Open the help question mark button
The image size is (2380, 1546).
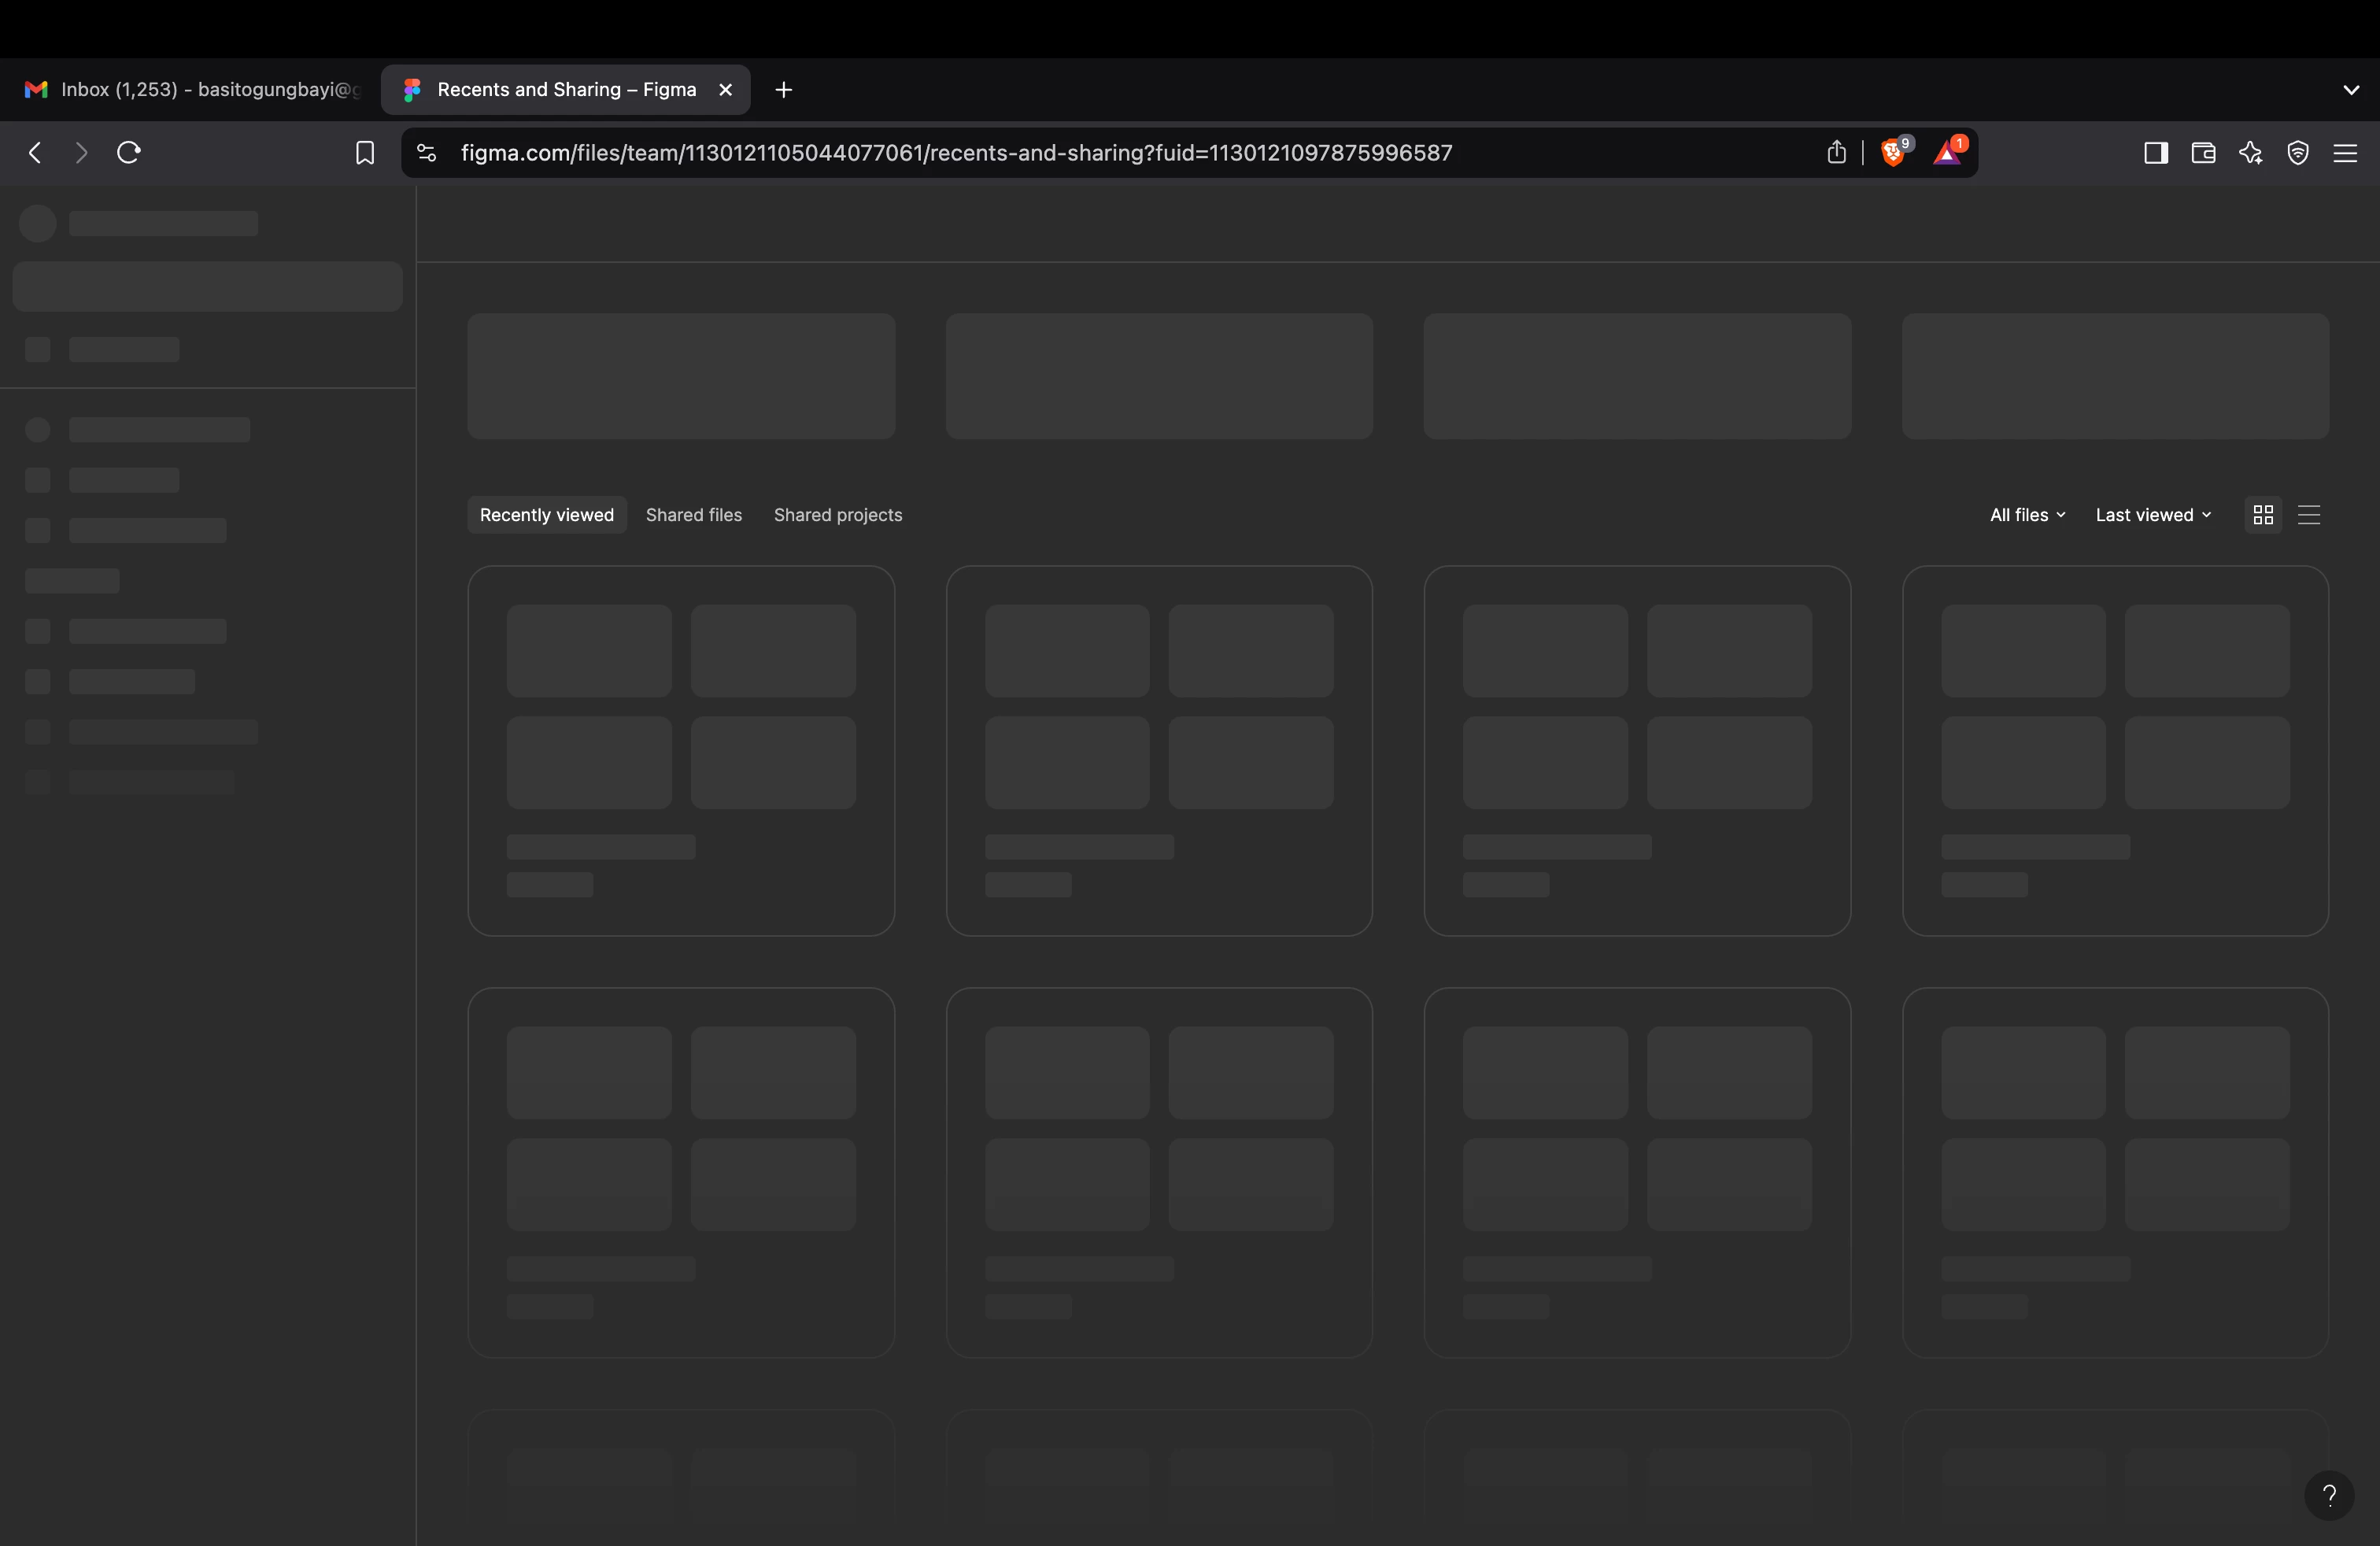tap(2329, 1495)
